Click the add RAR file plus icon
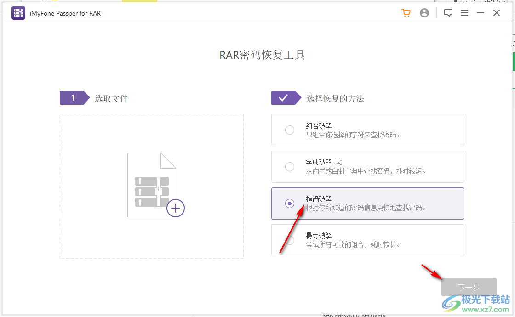Viewport: 515px width, 317px height. tap(175, 208)
